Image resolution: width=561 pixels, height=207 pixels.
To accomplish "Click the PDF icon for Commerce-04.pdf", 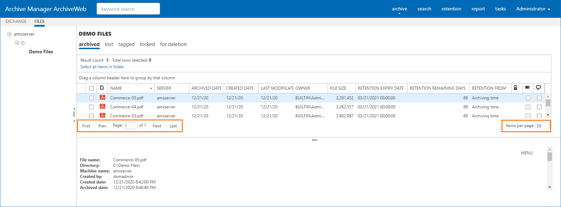I will click(103, 107).
